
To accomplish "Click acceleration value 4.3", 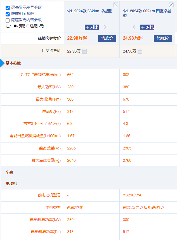I will pyautogui.click(x=125, y=123).
